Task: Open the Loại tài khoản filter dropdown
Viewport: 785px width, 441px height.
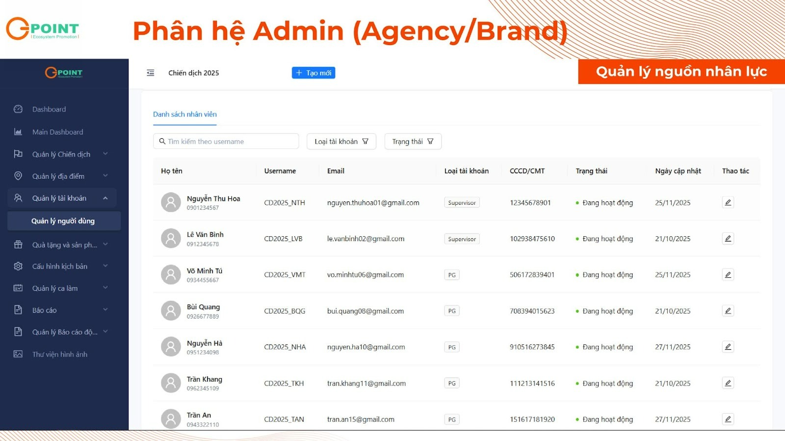Action: [341, 142]
